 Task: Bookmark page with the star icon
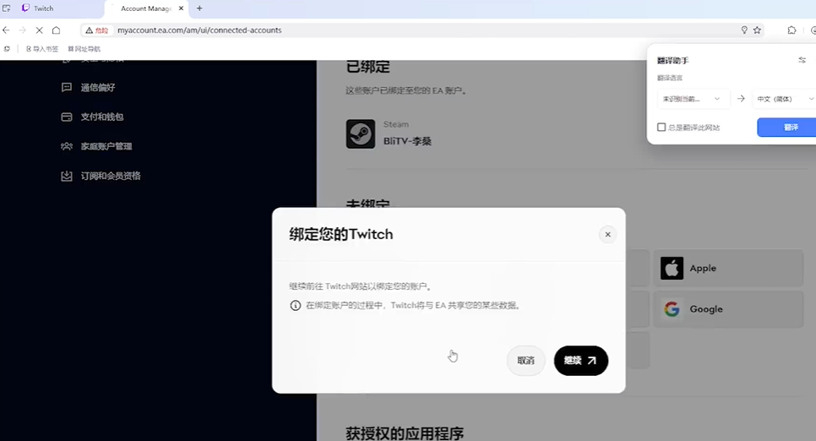coord(757,30)
